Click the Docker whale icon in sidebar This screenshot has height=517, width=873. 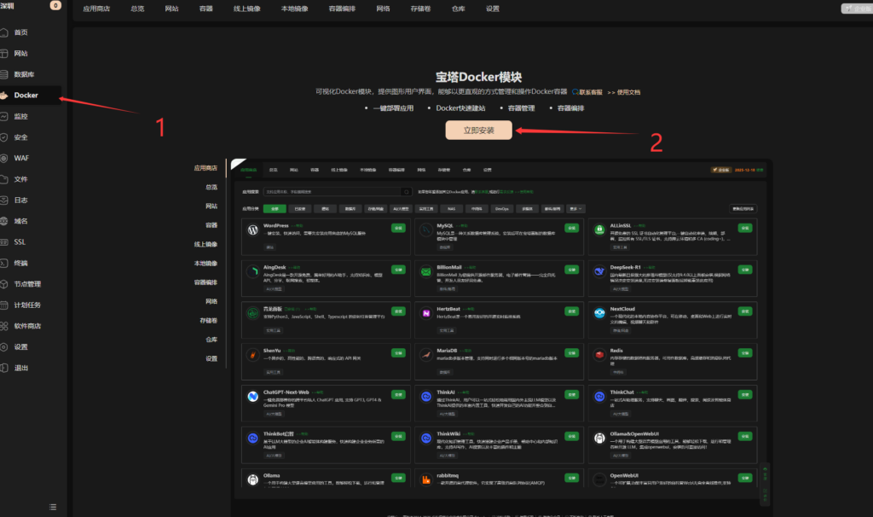(6, 96)
